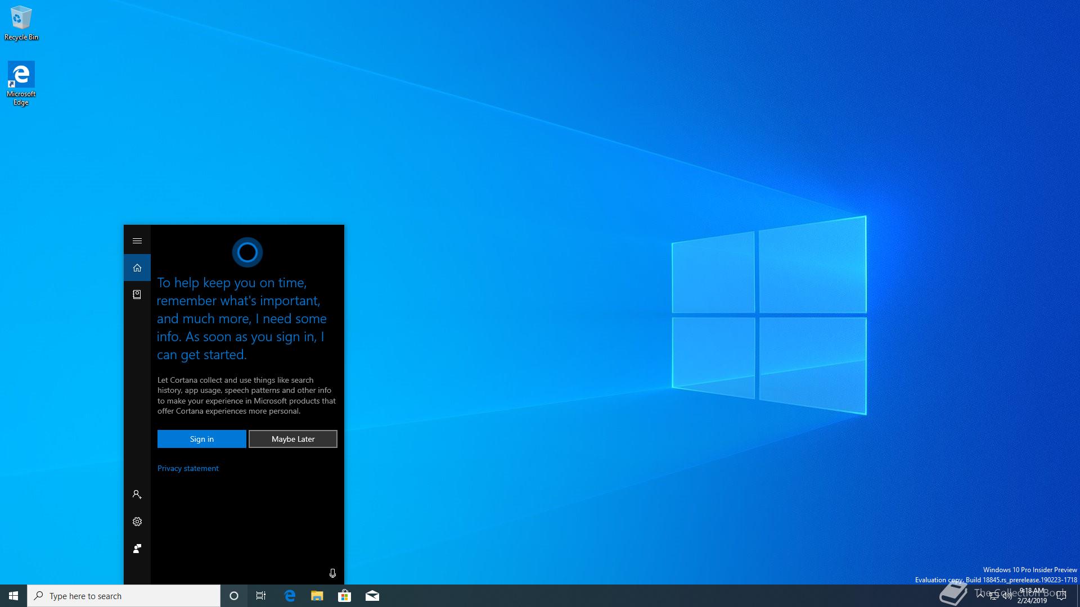The width and height of the screenshot is (1080, 607).
Task: Click the Cortana circle on taskbar
Action: pos(234,596)
